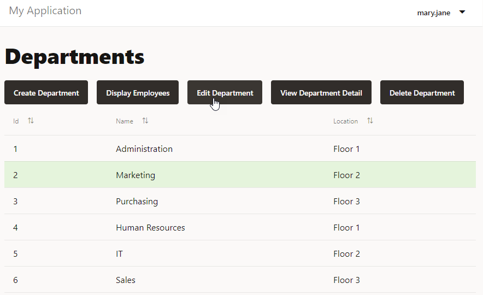Click the Name column header label
483x295 pixels.
click(125, 121)
